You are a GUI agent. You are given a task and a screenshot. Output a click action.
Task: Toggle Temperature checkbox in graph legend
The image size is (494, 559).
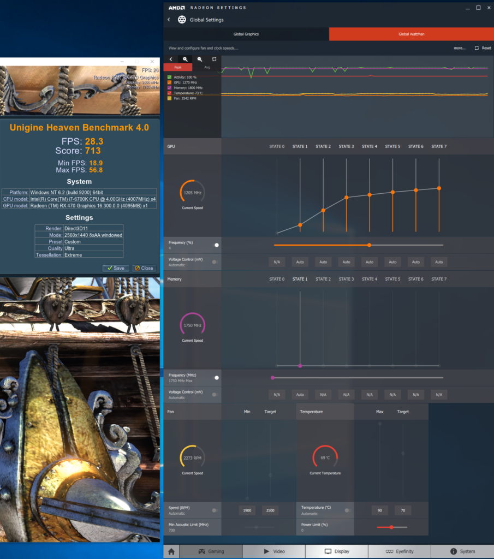click(x=170, y=93)
